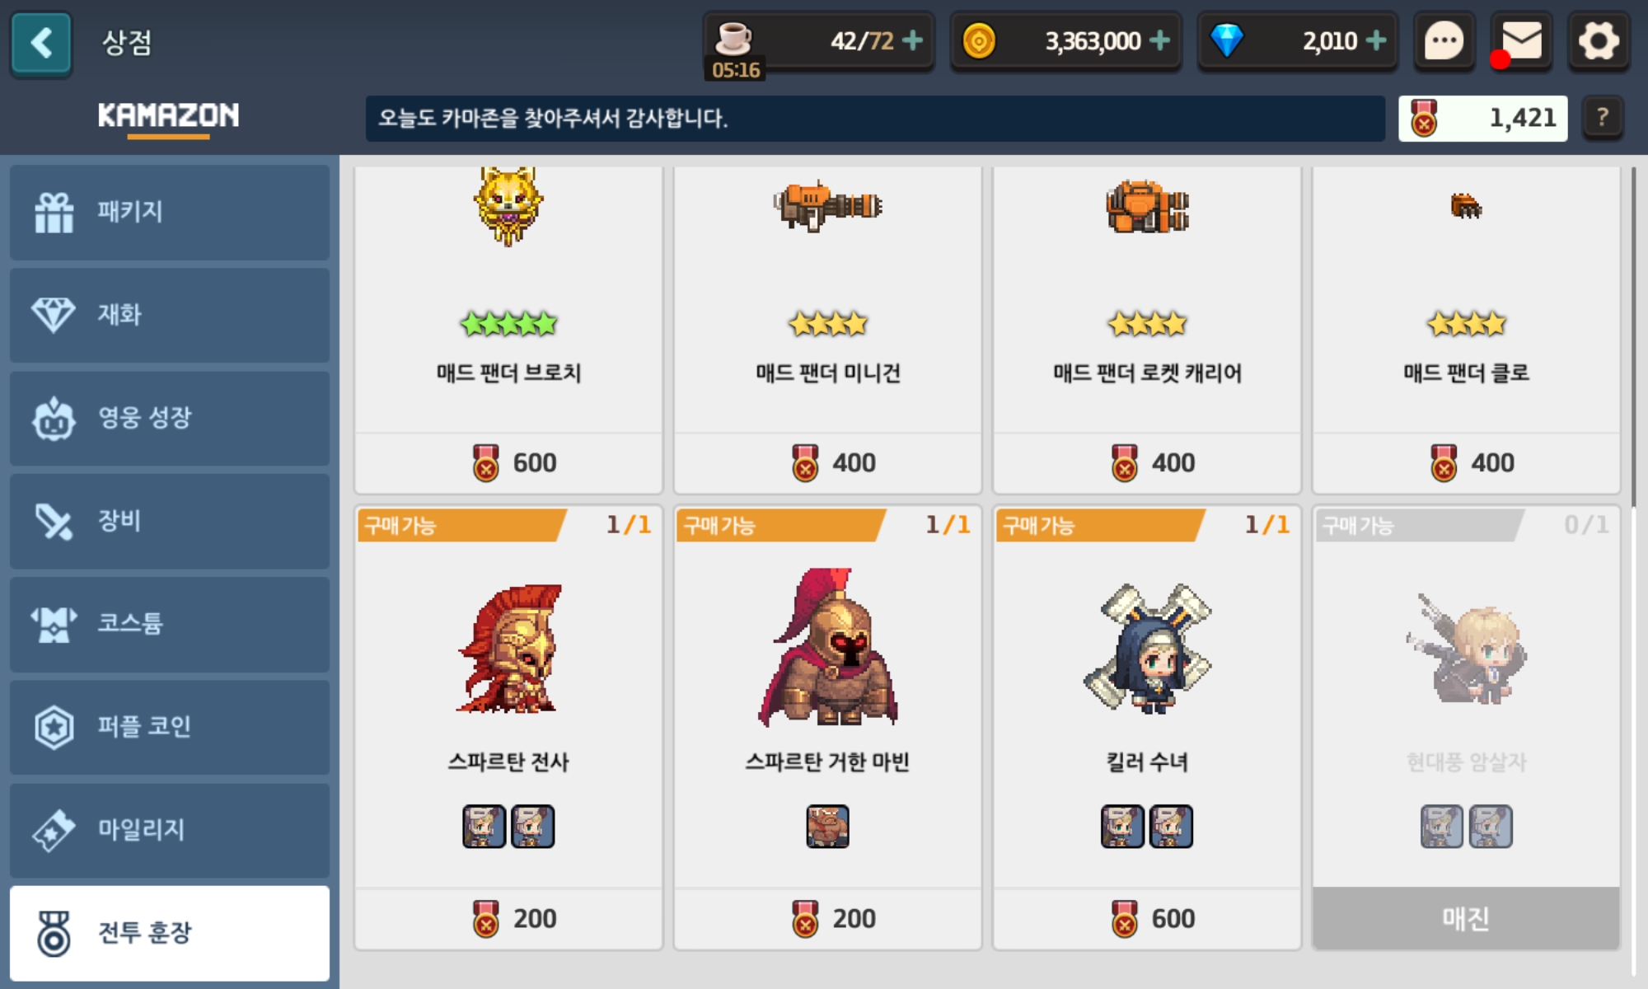The width and height of the screenshot is (1648, 989).
Task: Add blue gems with plus icon
Action: 1375,40
